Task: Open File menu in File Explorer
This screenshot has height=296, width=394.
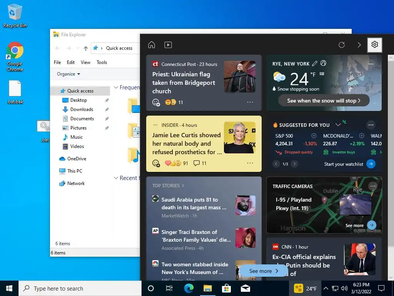Action: tap(57, 62)
